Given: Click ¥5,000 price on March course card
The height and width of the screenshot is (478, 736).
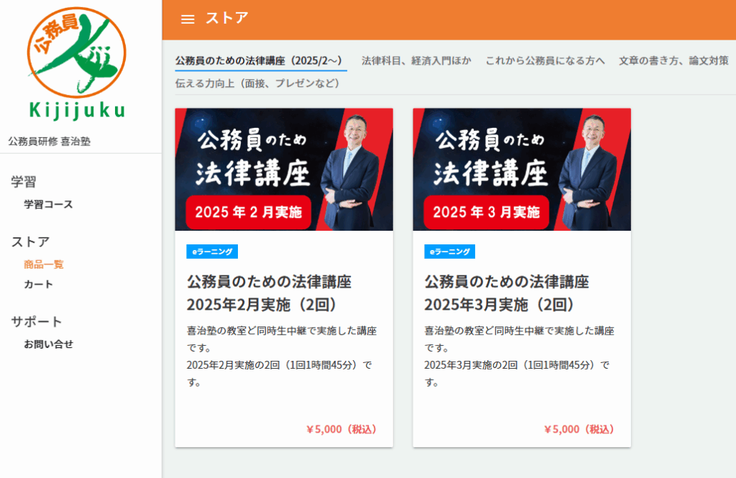Looking at the screenshot, I should 579,429.
